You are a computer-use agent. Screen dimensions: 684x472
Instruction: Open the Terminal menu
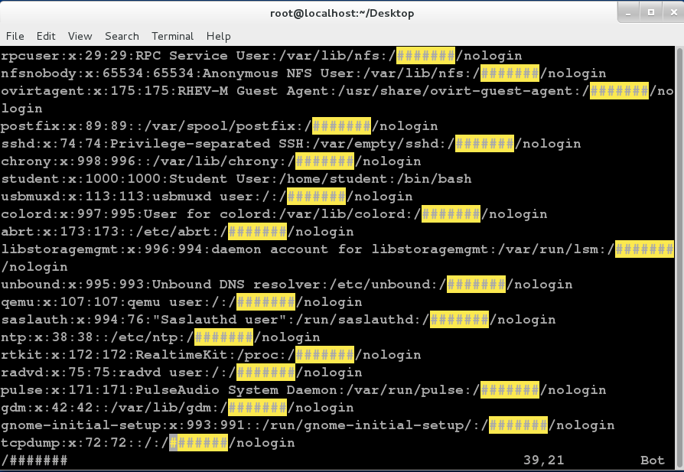tap(172, 36)
